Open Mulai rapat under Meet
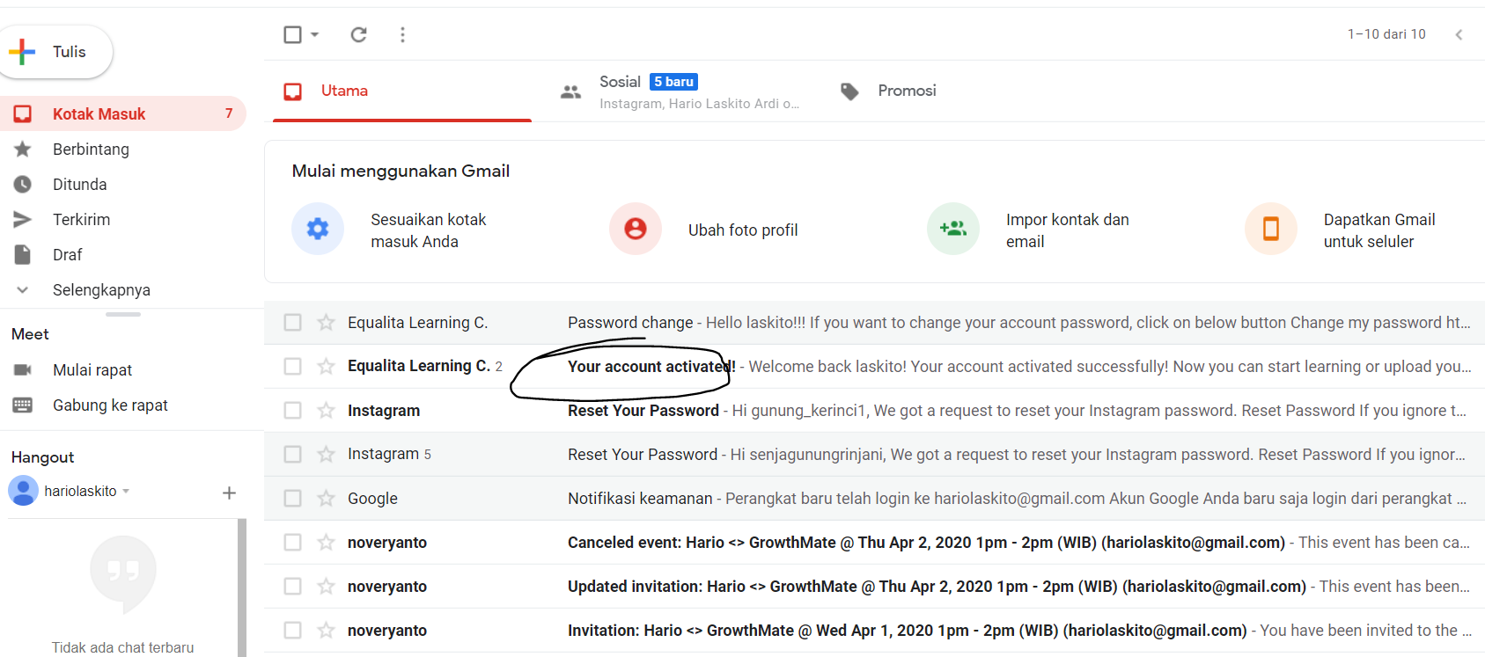This screenshot has height=657, width=1485. coord(92,370)
